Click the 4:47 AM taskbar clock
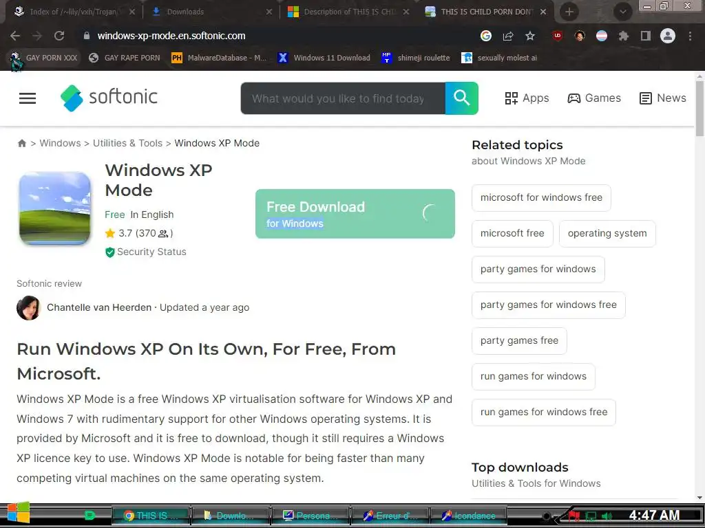 [x=654, y=515]
